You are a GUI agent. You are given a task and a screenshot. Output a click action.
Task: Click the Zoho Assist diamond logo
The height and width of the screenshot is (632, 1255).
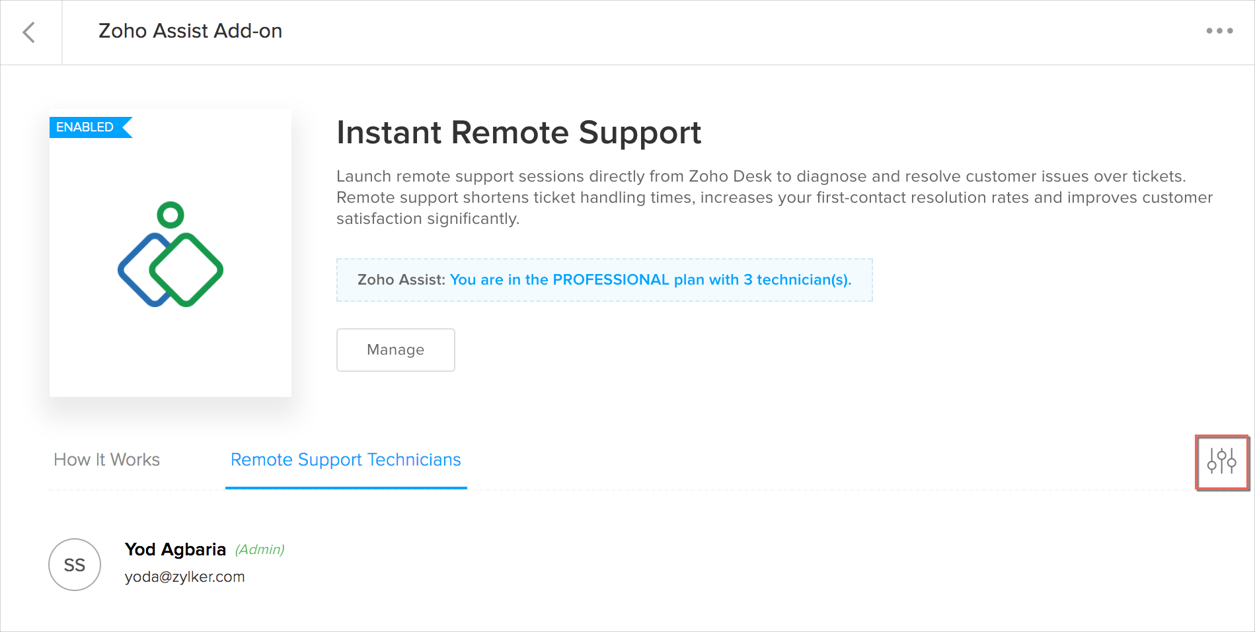click(x=171, y=255)
